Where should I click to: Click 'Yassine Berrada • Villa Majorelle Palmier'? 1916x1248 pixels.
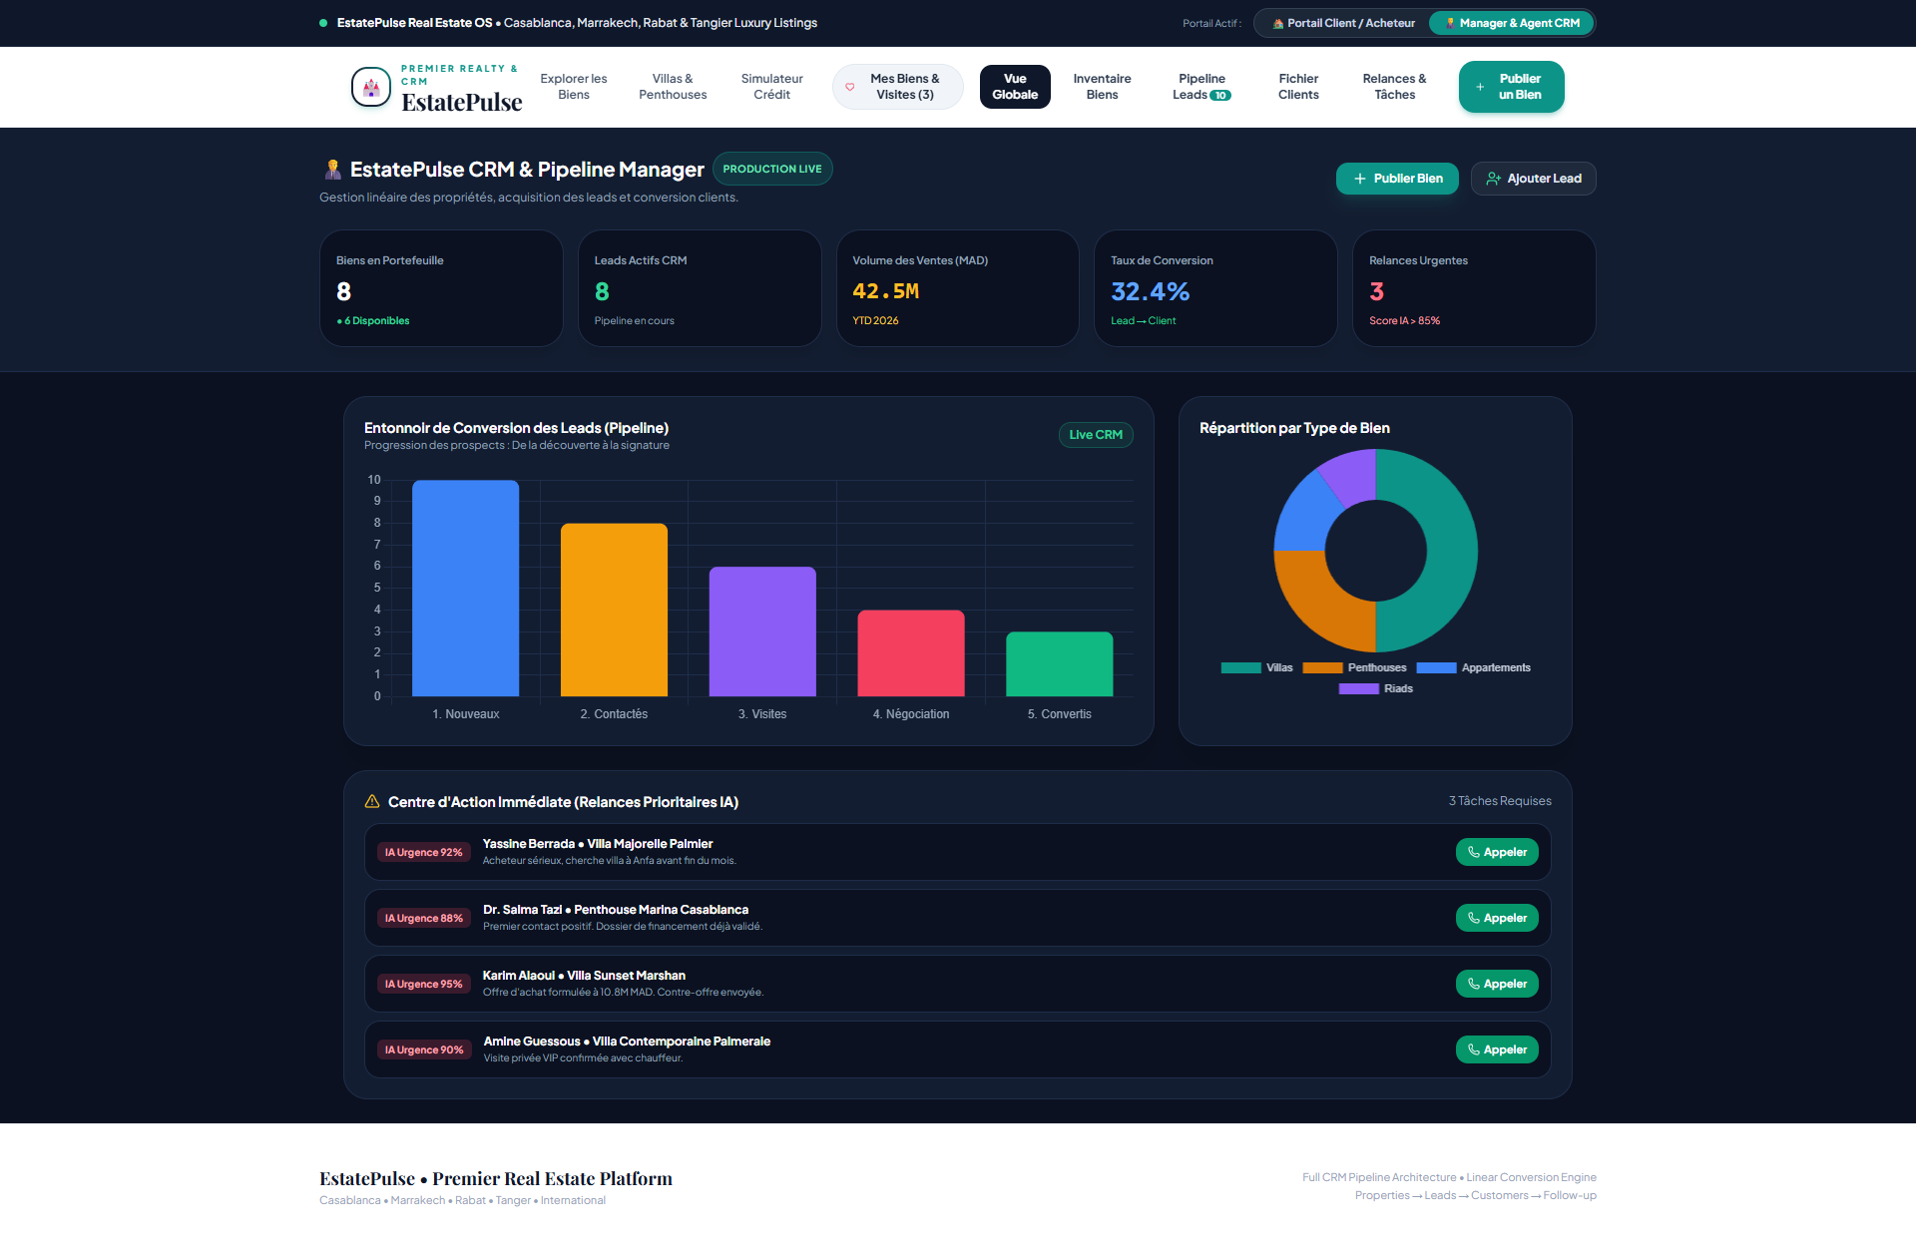point(598,844)
